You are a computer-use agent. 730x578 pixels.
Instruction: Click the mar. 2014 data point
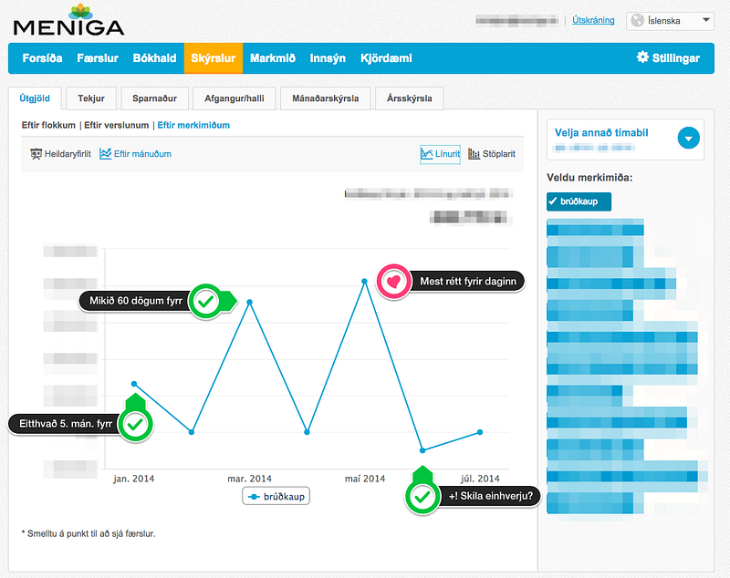(249, 303)
